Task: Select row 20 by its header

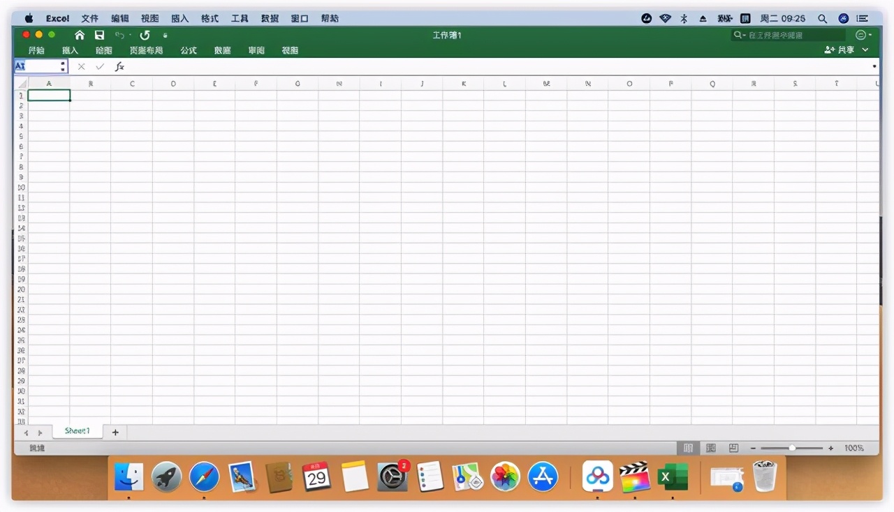Action: click(x=21, y=289)
